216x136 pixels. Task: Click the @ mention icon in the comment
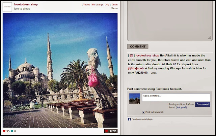point(131,56)
